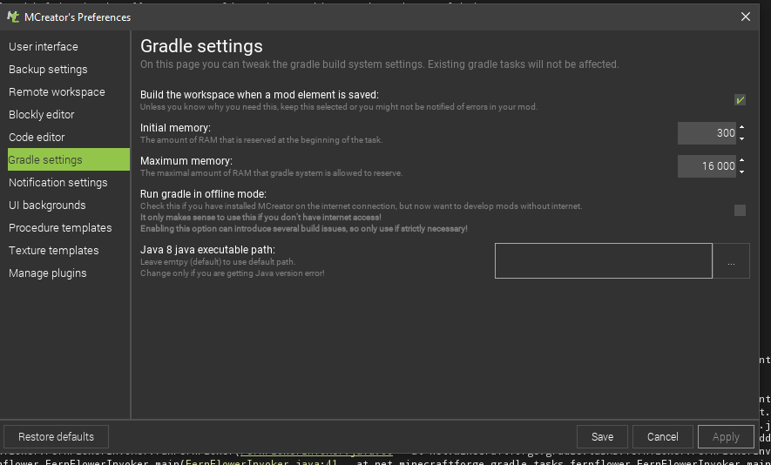Decrease Maximum memory with down arrow
Screen dimensions: 771x465
[x=741, y=172]
